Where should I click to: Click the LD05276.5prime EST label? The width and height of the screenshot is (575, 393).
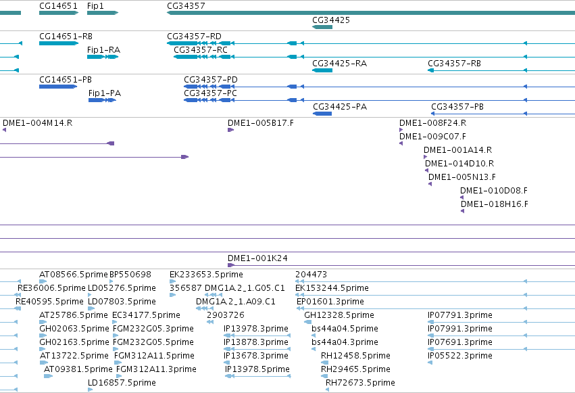click(x=122, y=288)
